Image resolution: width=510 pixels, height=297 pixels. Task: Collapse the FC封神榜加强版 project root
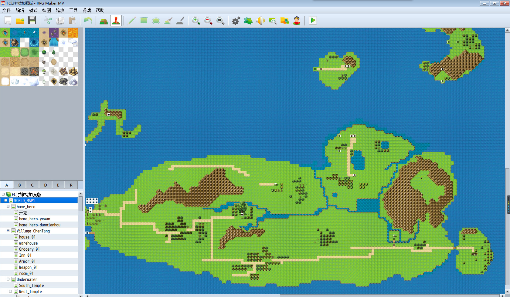tap(3, 194)
